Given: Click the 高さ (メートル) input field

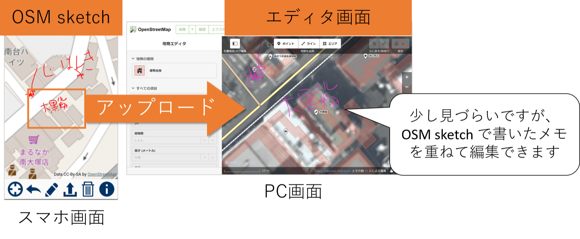Looking at the screenshot, I should [x=166, y=158].
